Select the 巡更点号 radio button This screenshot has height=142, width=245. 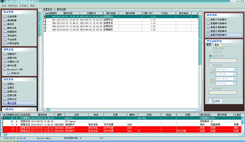[210, 52]
